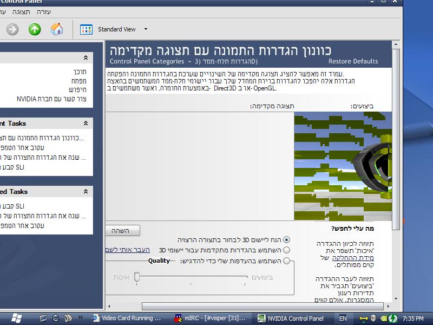The width and height of the screenshot is (433, 325).
Task: Open the כוונון הגדרות התמונה task link
Action: pos(42,138)
